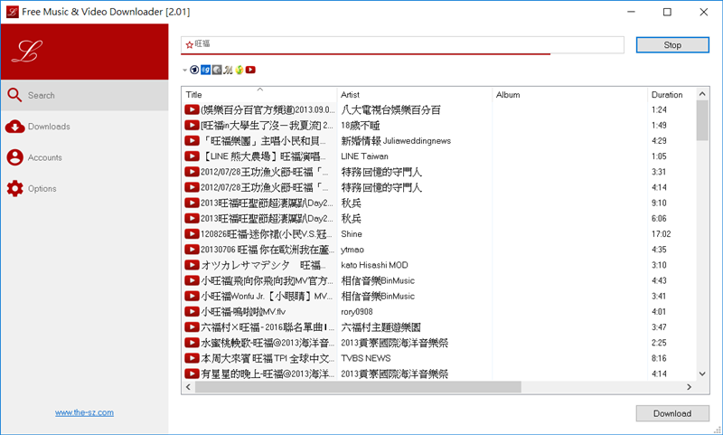The image size is (723, 435).
Task: Click the Options gear icon
Action: tap(14, 188)
